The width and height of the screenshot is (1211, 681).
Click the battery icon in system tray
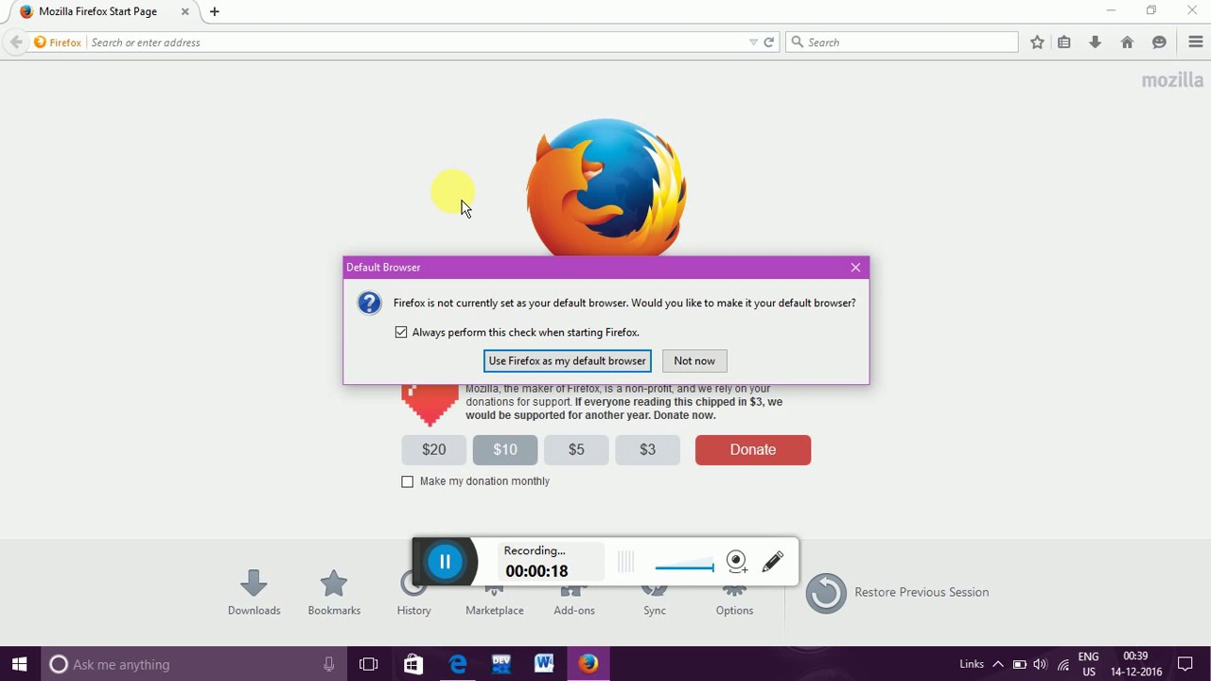1019,664
